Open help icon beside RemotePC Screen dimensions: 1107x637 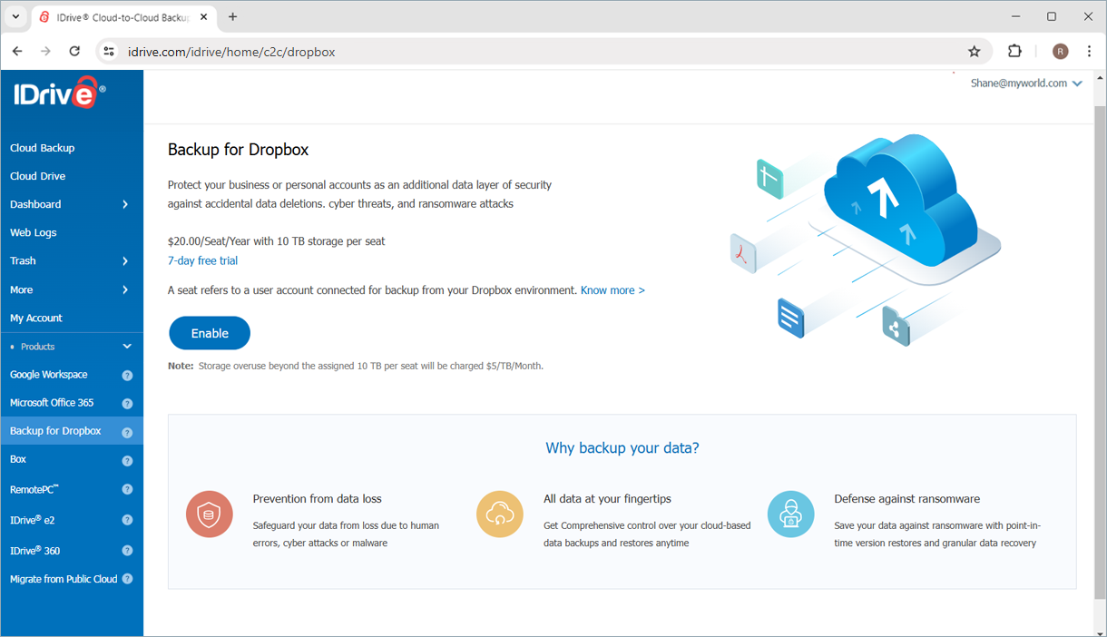(x=127, y=489)
